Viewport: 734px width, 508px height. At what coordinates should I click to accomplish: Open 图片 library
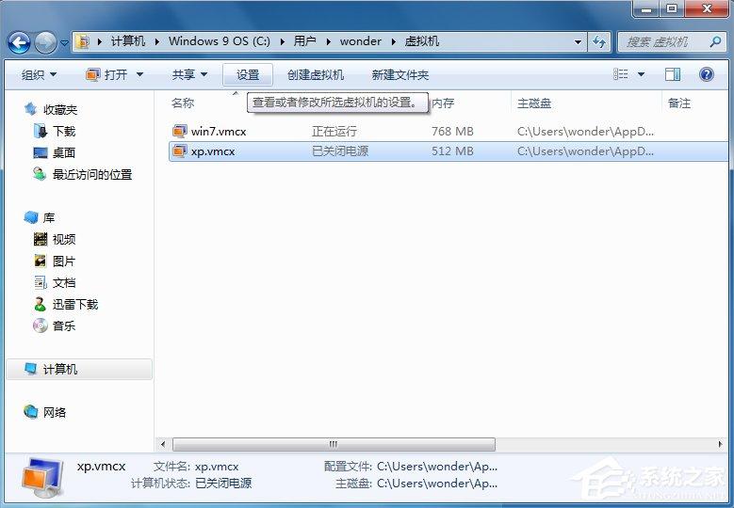64,262
